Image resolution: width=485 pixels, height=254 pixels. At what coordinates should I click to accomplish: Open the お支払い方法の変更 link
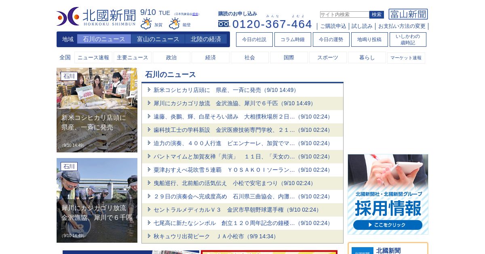click(402, 26)
